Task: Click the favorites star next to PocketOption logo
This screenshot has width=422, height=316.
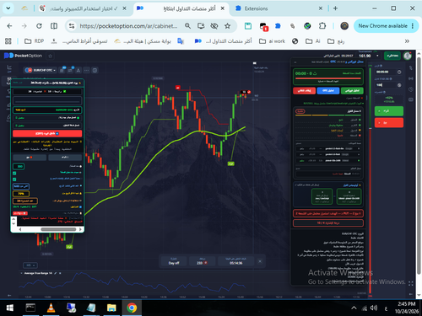Action: (50, 56)
